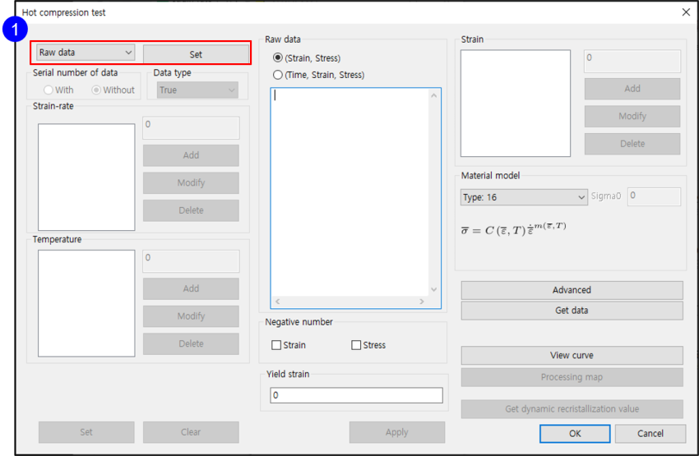The height and width of the screenshot is (456, 699).
Task: Click inside the Strain-rate list box
Action: click(86, 177)
